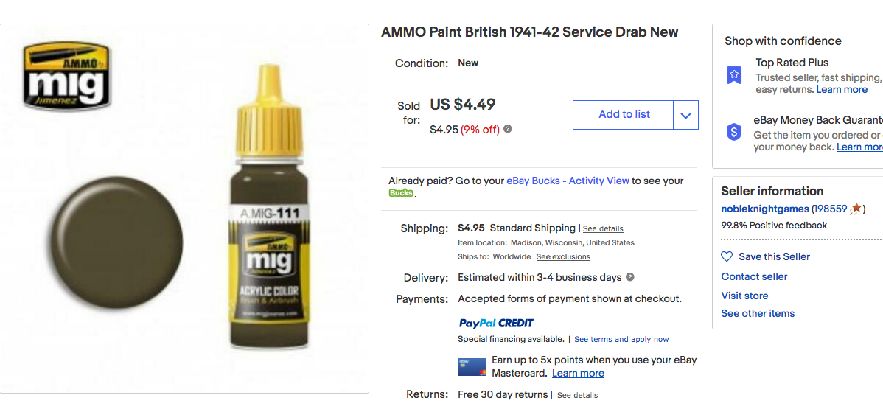This screenshot has height=409, width=883.
Task: Click Contact seller link
Action: coord(754,276)
